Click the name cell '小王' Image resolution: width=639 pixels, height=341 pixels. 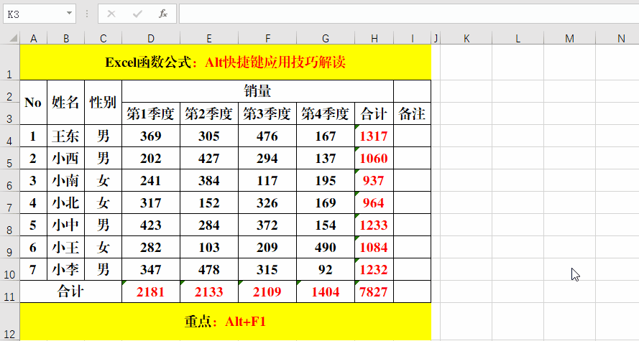(x=66, y=247)
